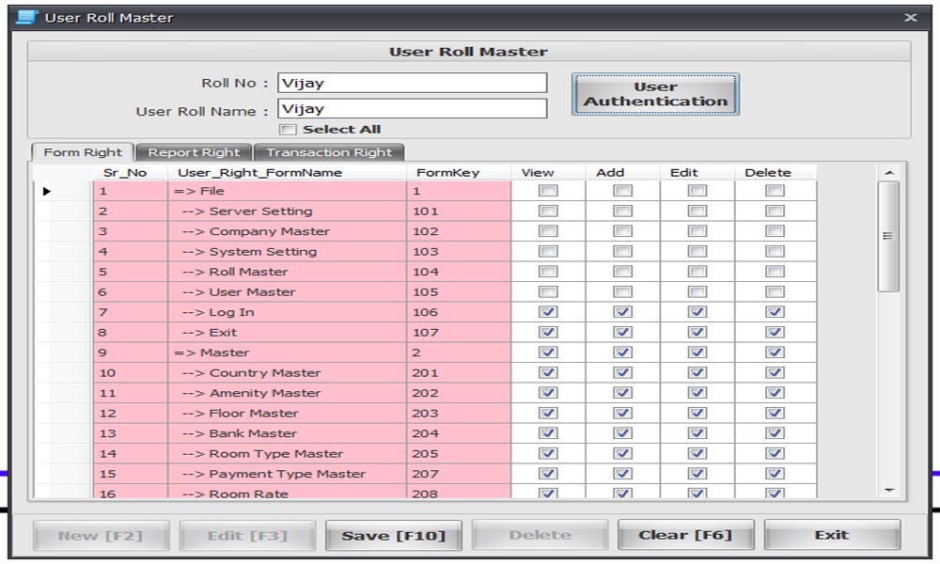Uncheck View for Amenity Master
Viewport: 940px width, 564px height.
click(x=548, y=393)
